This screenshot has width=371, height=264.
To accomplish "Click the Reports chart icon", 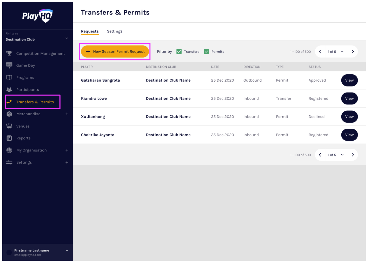I will coord(9,138).
